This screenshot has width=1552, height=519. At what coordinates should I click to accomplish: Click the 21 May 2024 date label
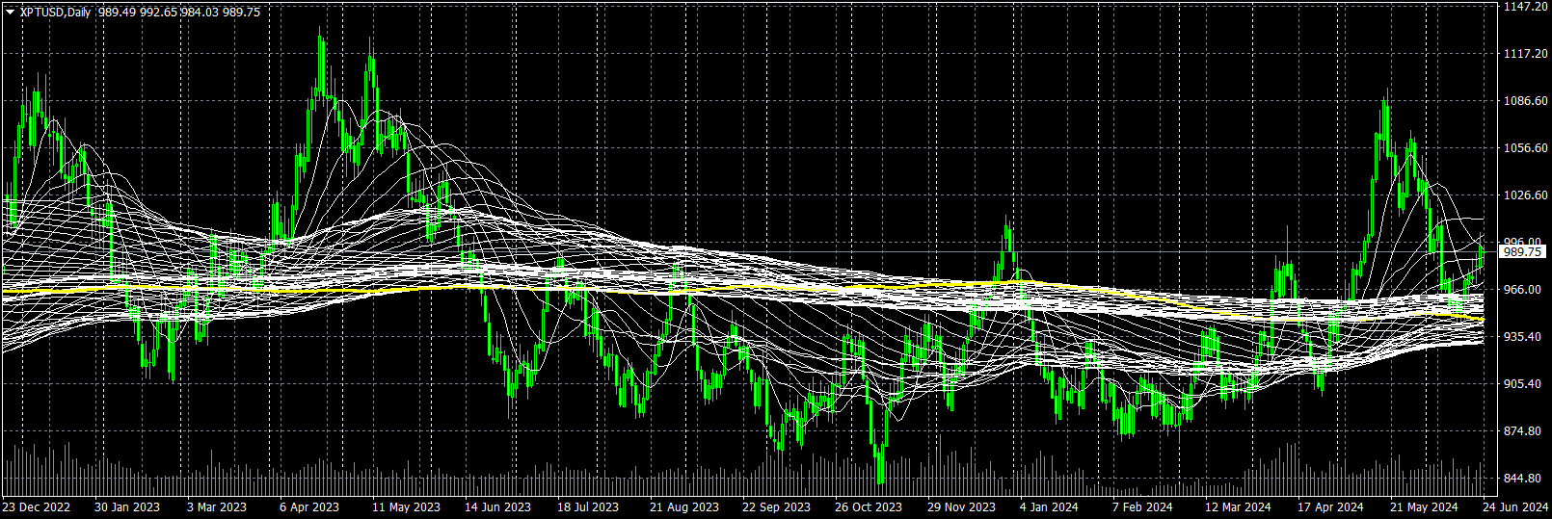coord(1424,507)
